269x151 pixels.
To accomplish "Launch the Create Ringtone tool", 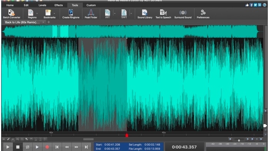I will click(x=71, y=14).
